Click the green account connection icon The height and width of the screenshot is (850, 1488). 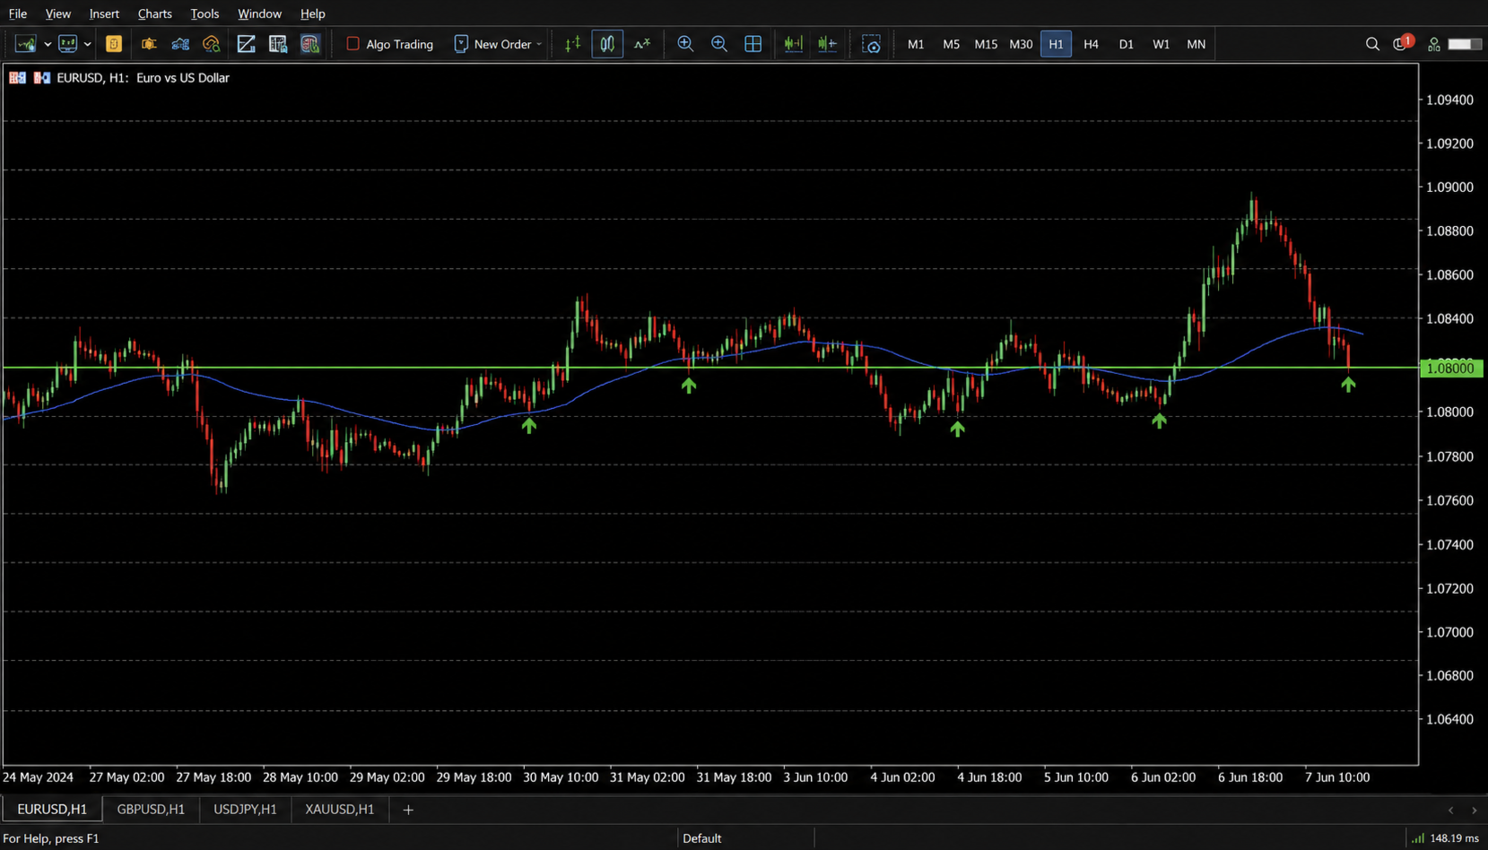click(x=1434, y=44)
